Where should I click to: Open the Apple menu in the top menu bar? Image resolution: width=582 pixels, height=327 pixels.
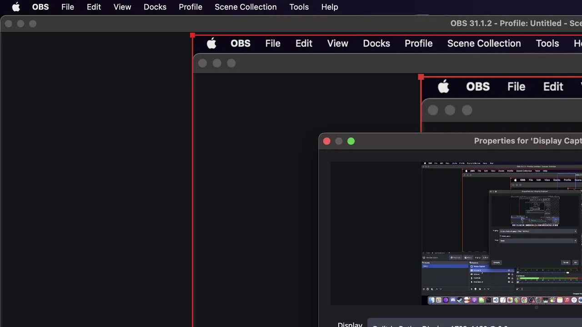click(x=16, y=7)
